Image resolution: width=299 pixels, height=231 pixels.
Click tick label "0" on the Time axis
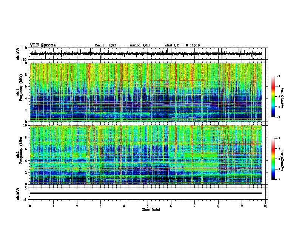[x=30, y=206]
